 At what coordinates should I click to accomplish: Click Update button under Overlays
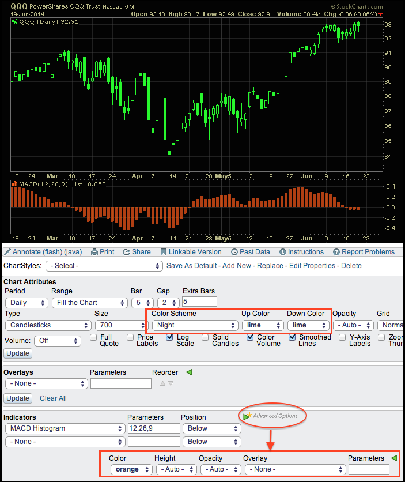coord(18,398)
